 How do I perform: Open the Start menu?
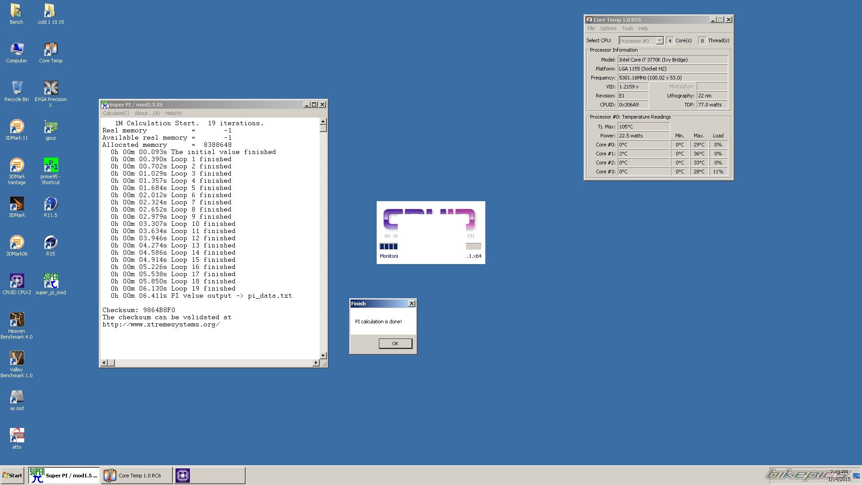[12, 476]
